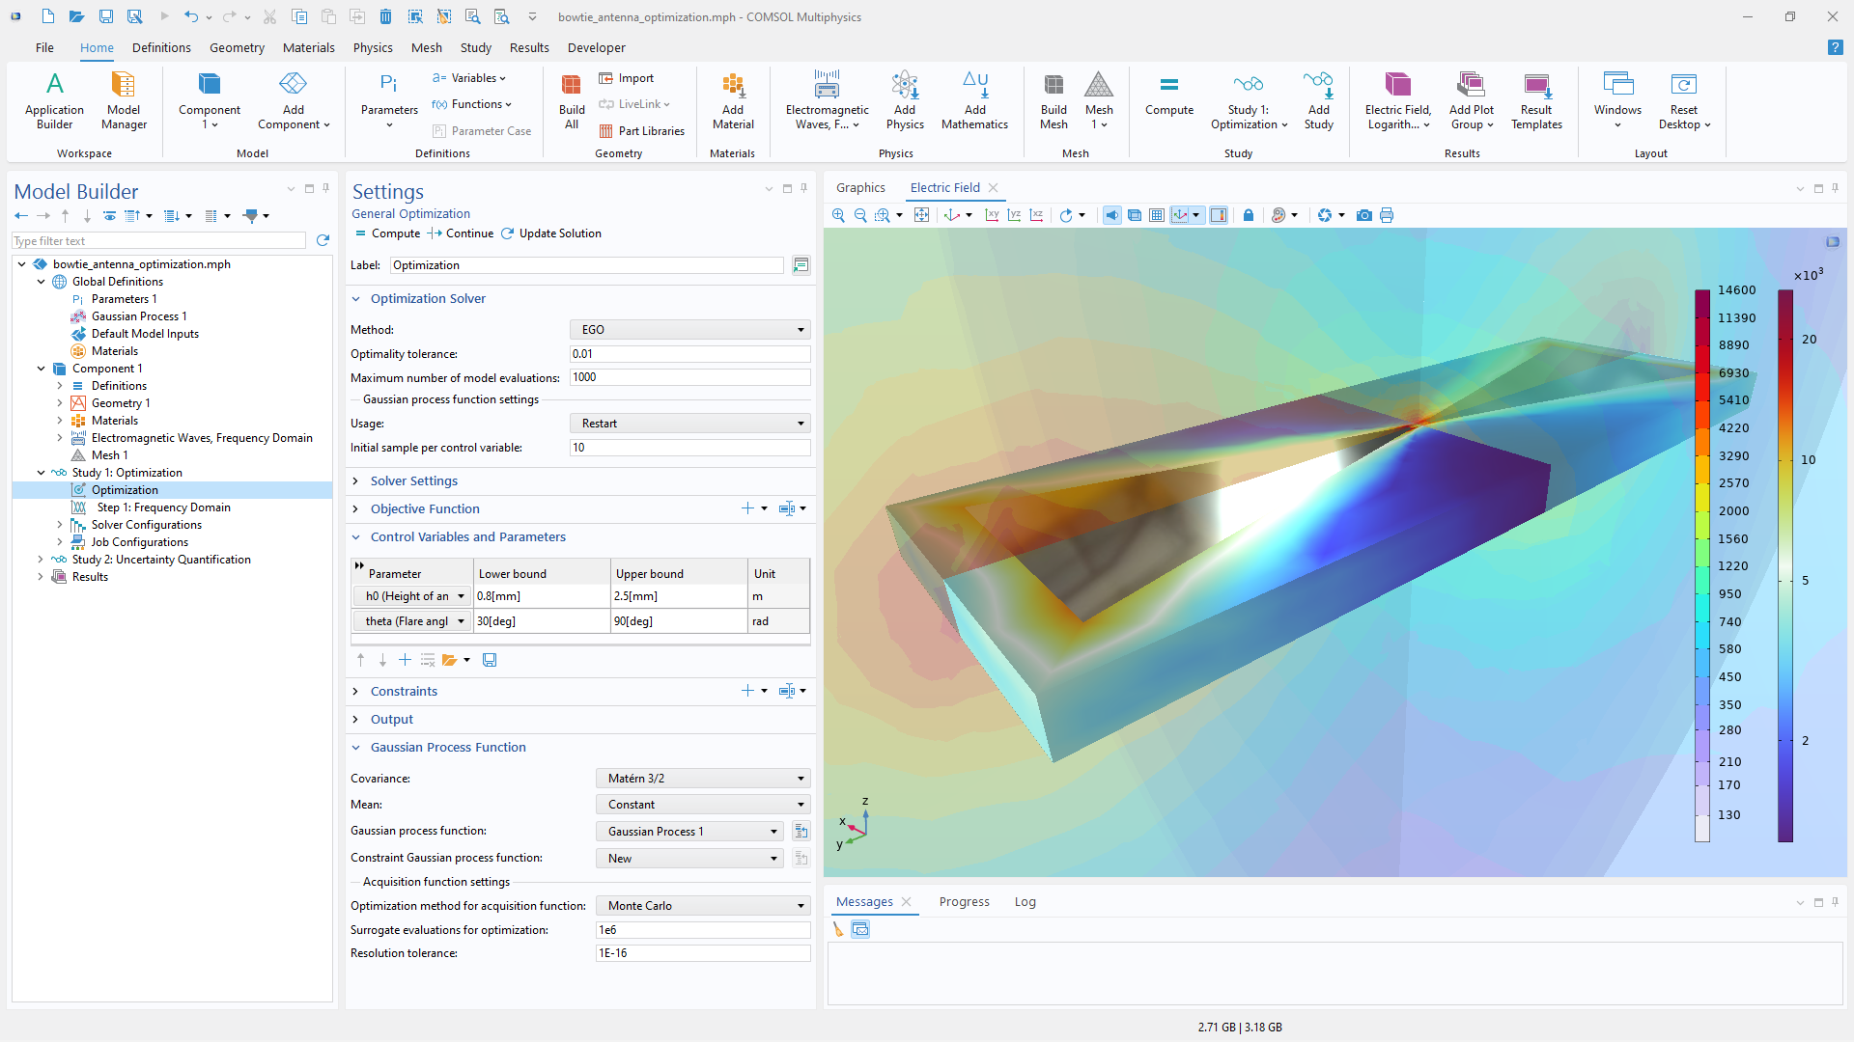Open the Geometry ribbon tab
This screenshot has width=1854, height=1042.
pos(237,47)
